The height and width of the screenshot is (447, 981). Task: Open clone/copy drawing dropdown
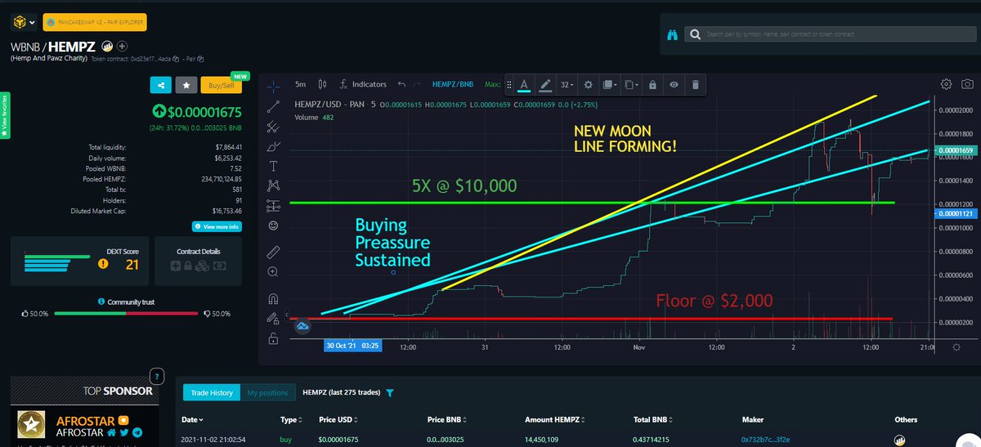(631, 85)
